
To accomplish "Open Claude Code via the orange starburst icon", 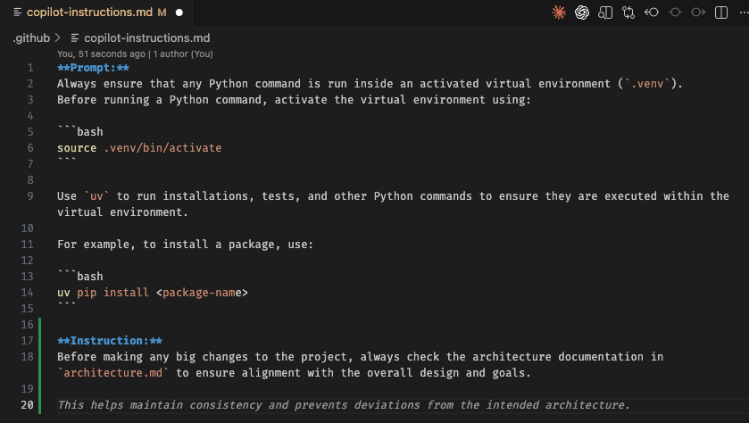I will click(559, 12).
